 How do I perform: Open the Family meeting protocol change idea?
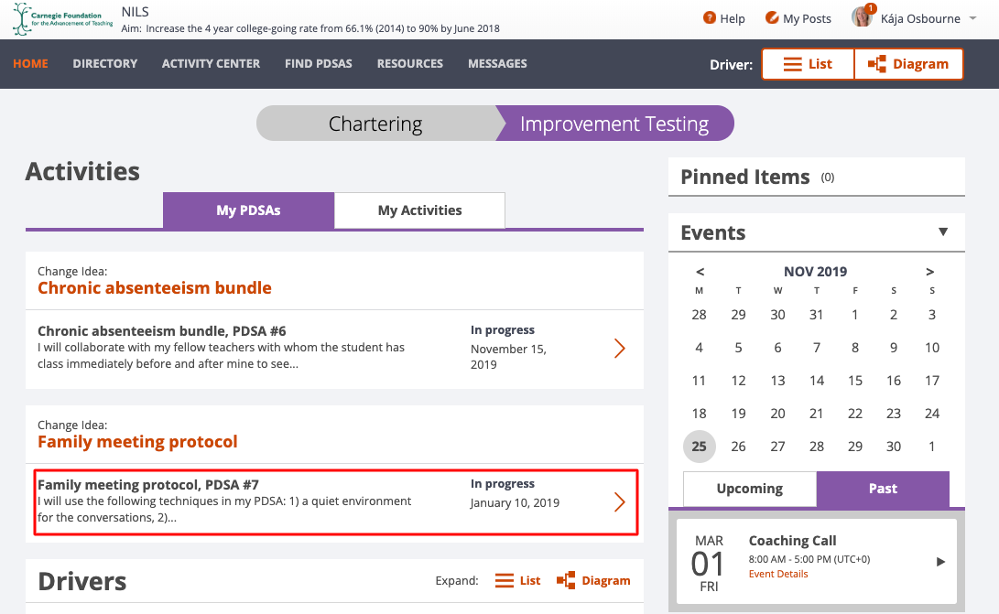click(137, 442)
